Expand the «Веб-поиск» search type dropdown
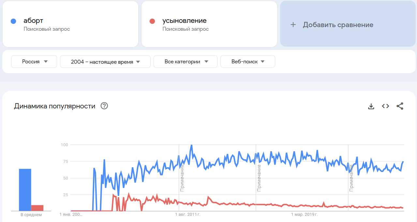 [248, 62]
